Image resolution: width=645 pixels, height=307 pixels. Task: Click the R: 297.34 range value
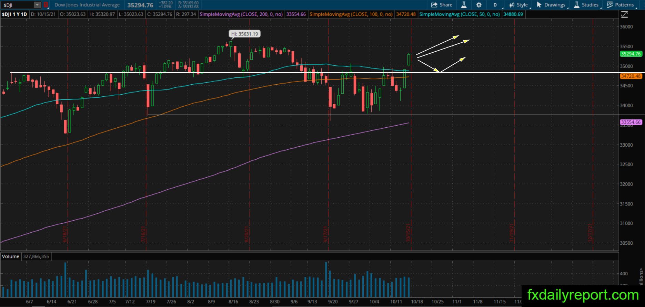186,14
